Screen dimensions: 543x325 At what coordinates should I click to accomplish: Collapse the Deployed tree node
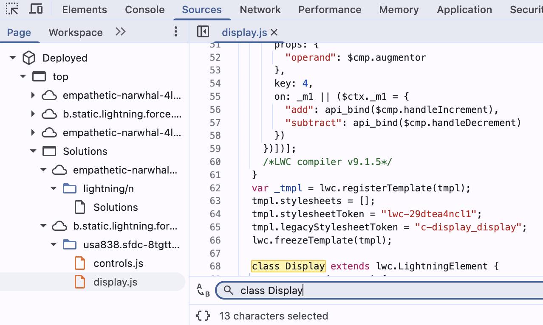click(12, 58)
